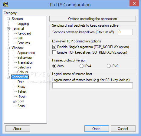Image resolution: width=141 pixels, height=136 pixels.
Task: Open the Behaviour category
Action: coord(25,58)
